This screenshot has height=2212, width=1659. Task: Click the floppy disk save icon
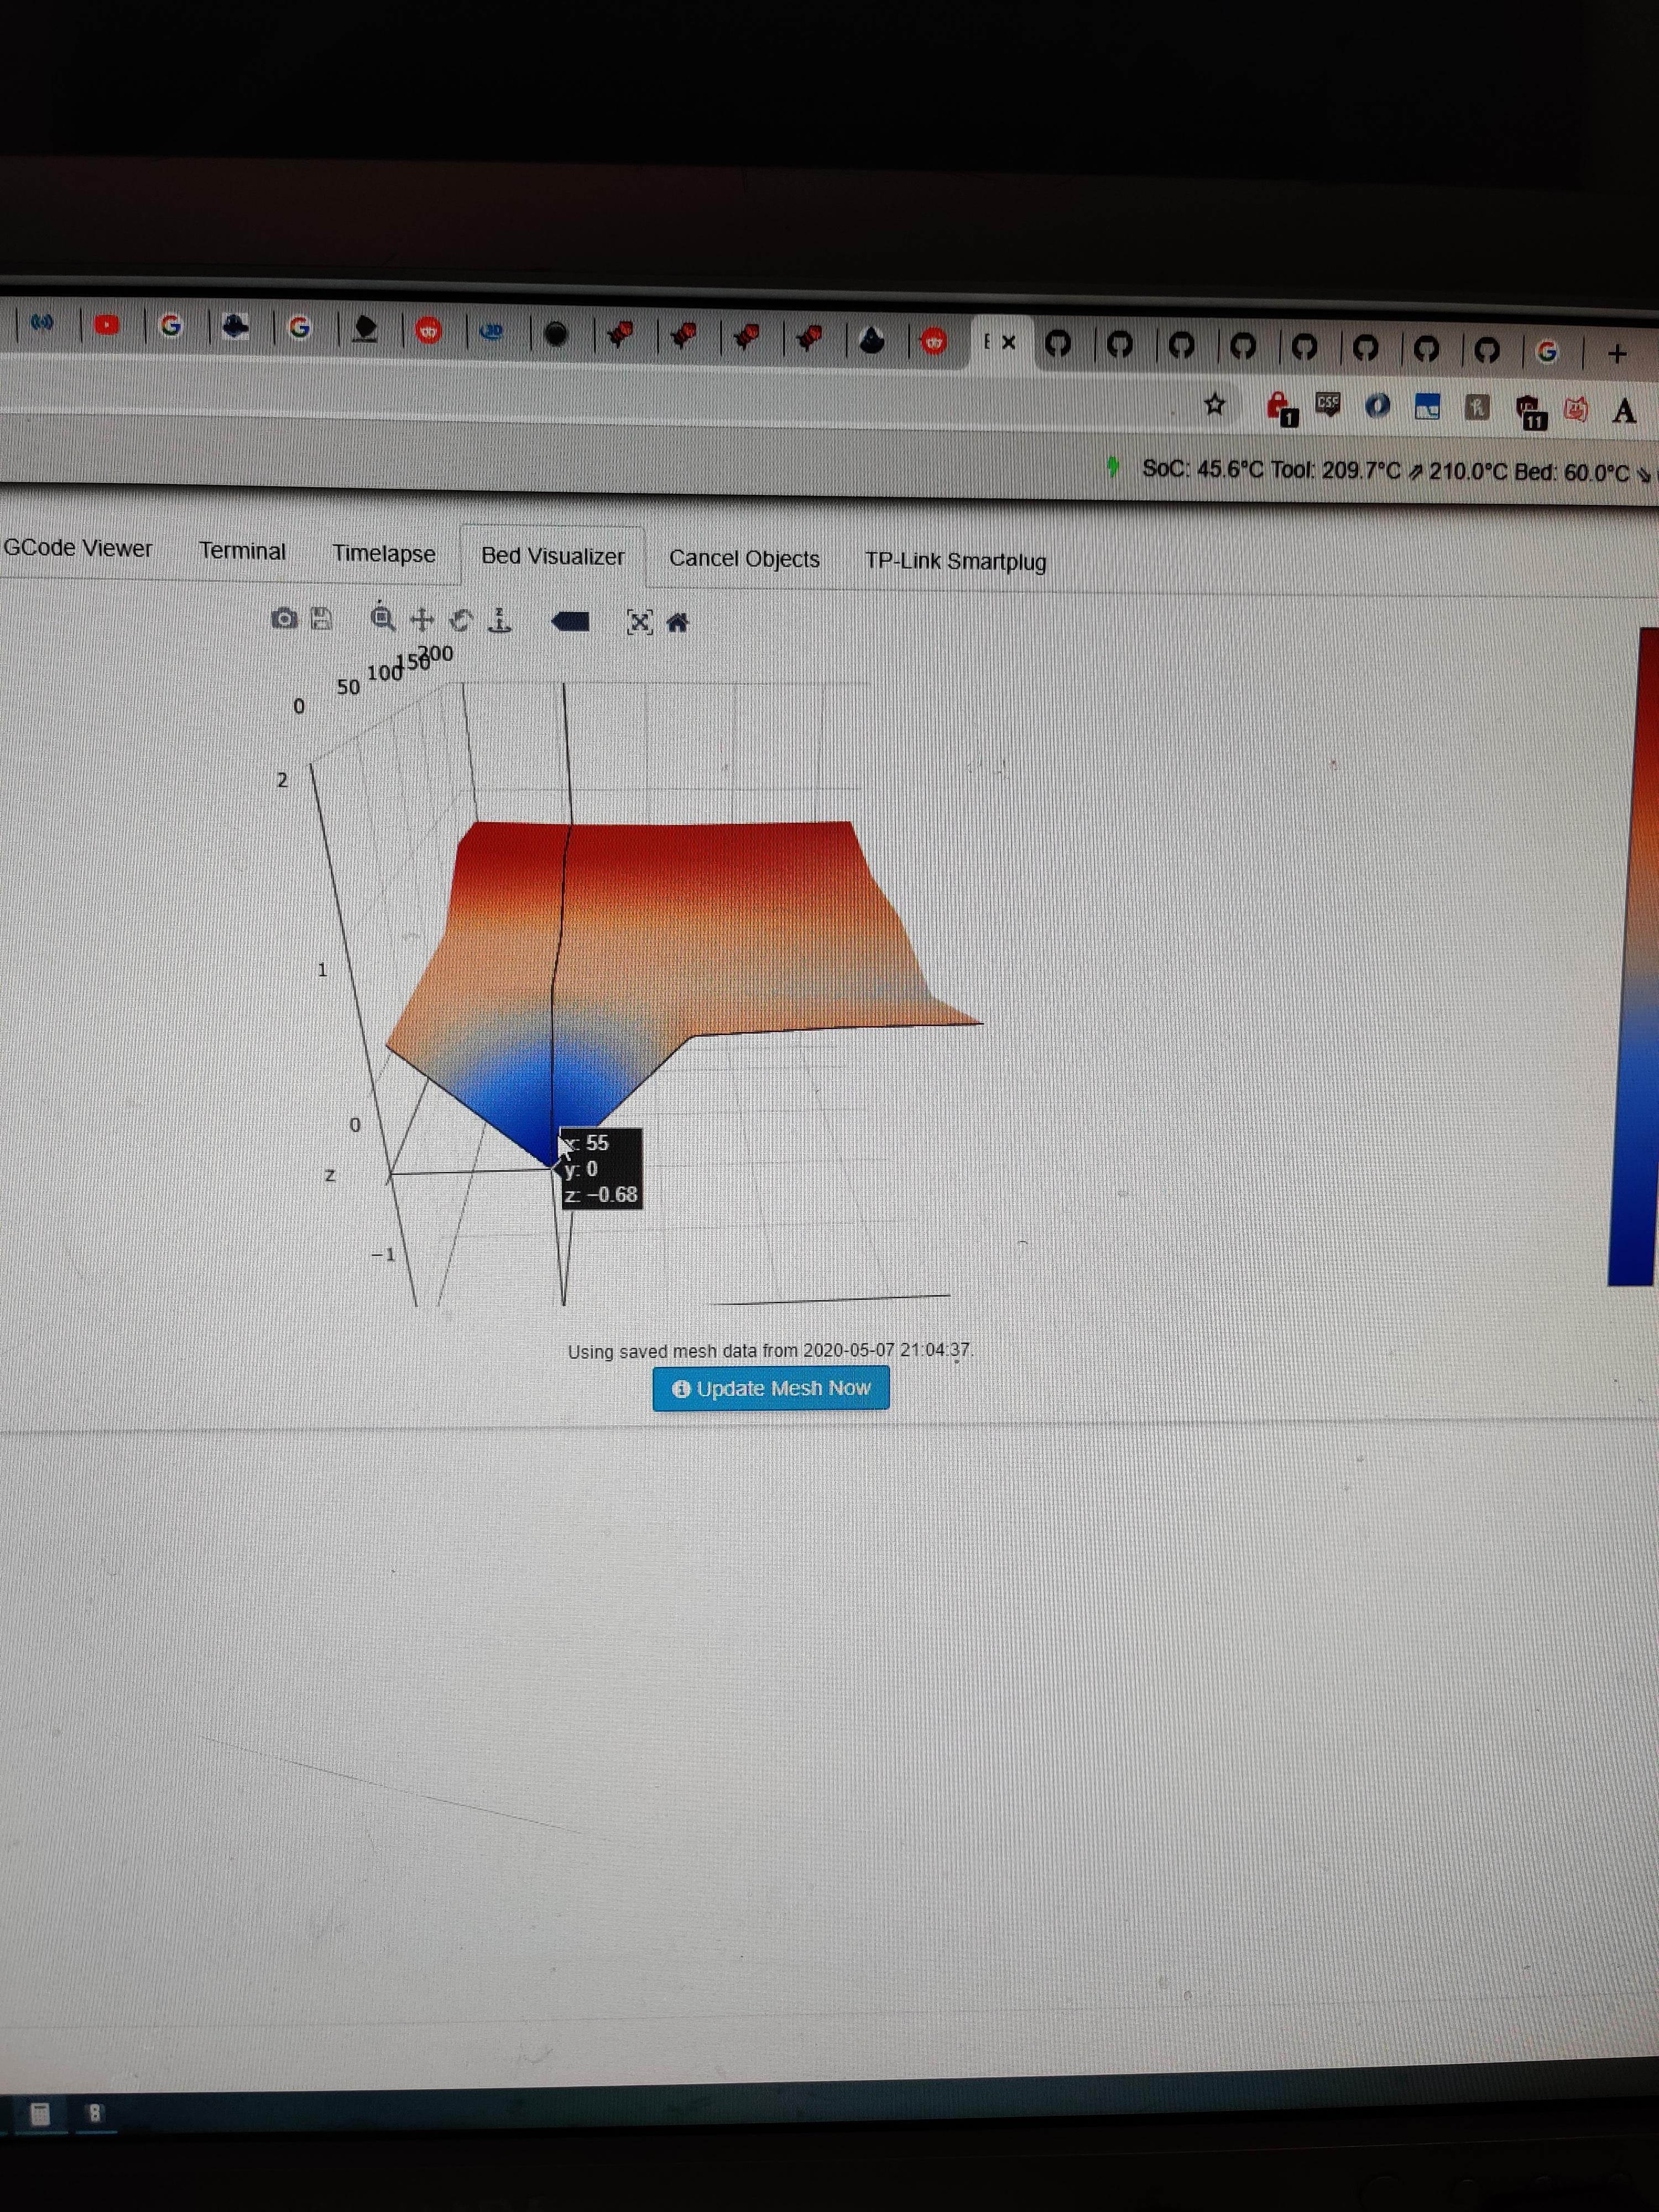pyautogui.click(x=321, y=619)
